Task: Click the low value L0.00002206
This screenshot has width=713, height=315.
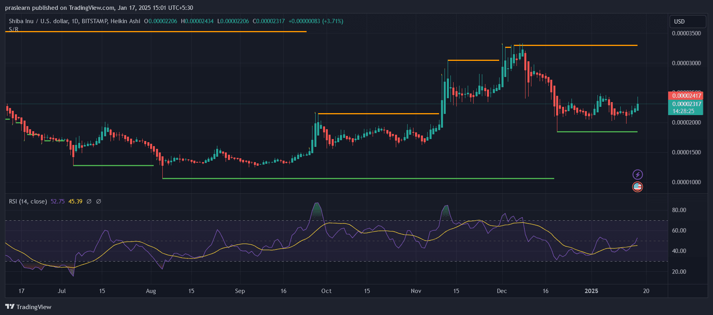Action: [x=233, y=21]
